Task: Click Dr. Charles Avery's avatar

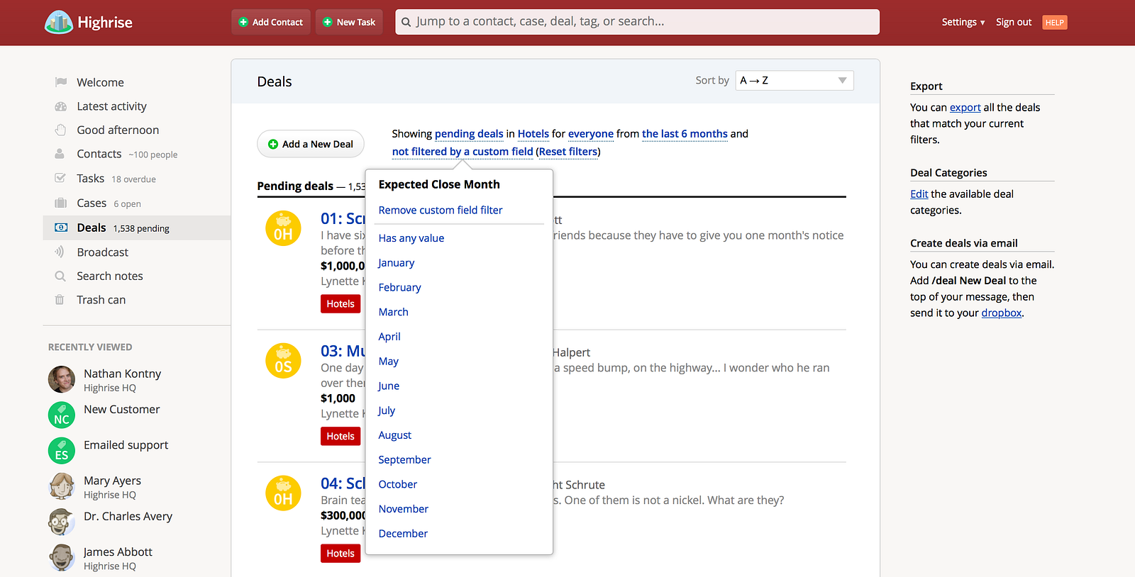Action: click(62, 522)
